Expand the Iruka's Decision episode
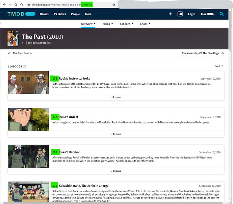 click(x=116, y=171)
